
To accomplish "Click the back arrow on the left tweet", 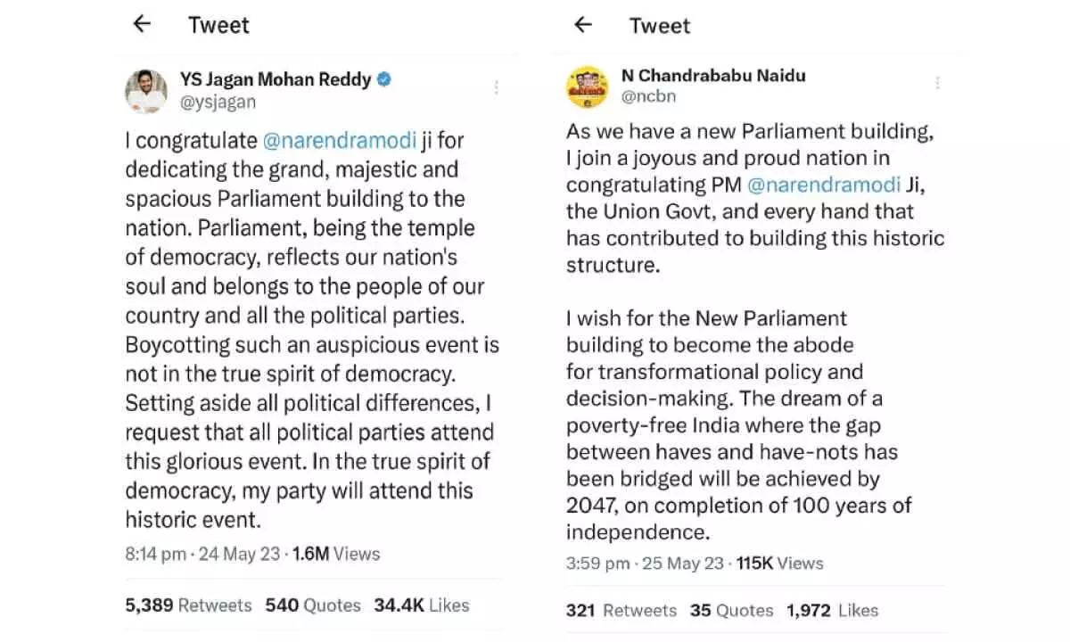I will [x=143, y=24].
